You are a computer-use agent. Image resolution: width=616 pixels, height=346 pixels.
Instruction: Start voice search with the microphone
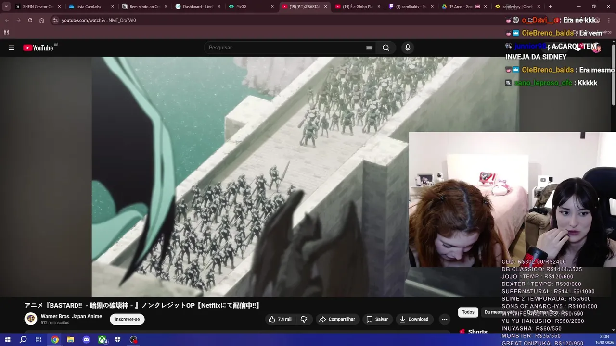coord(408,48)
